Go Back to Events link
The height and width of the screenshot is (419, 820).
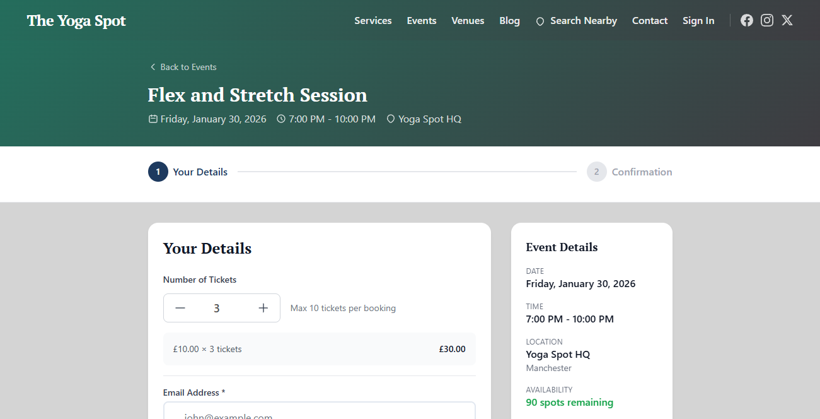(183, 67)
